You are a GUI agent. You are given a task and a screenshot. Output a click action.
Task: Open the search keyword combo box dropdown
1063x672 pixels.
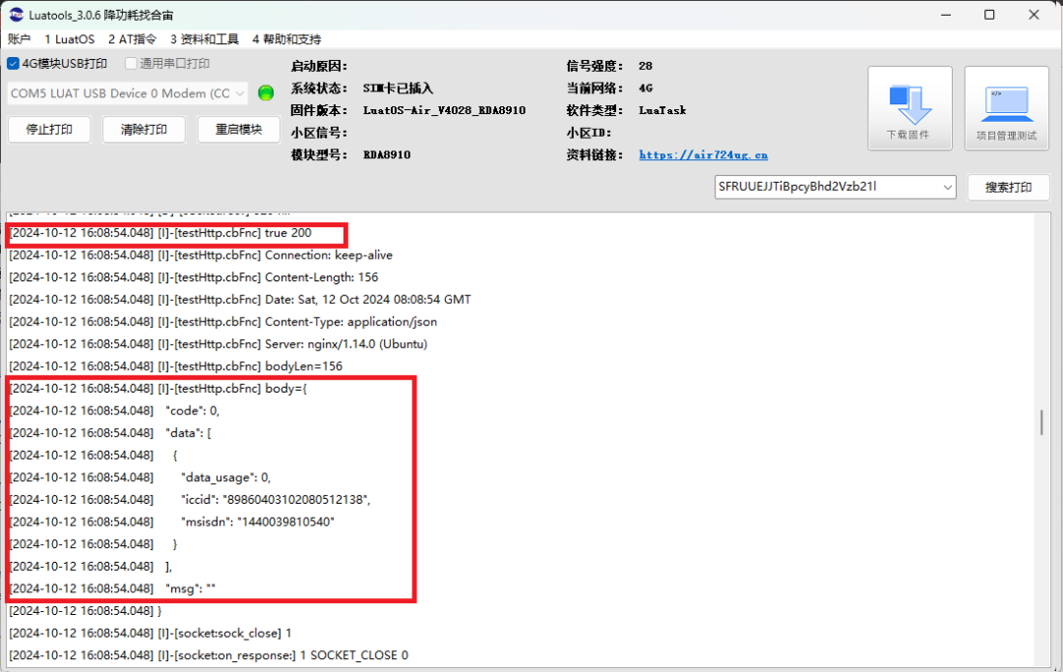(947, 187)
